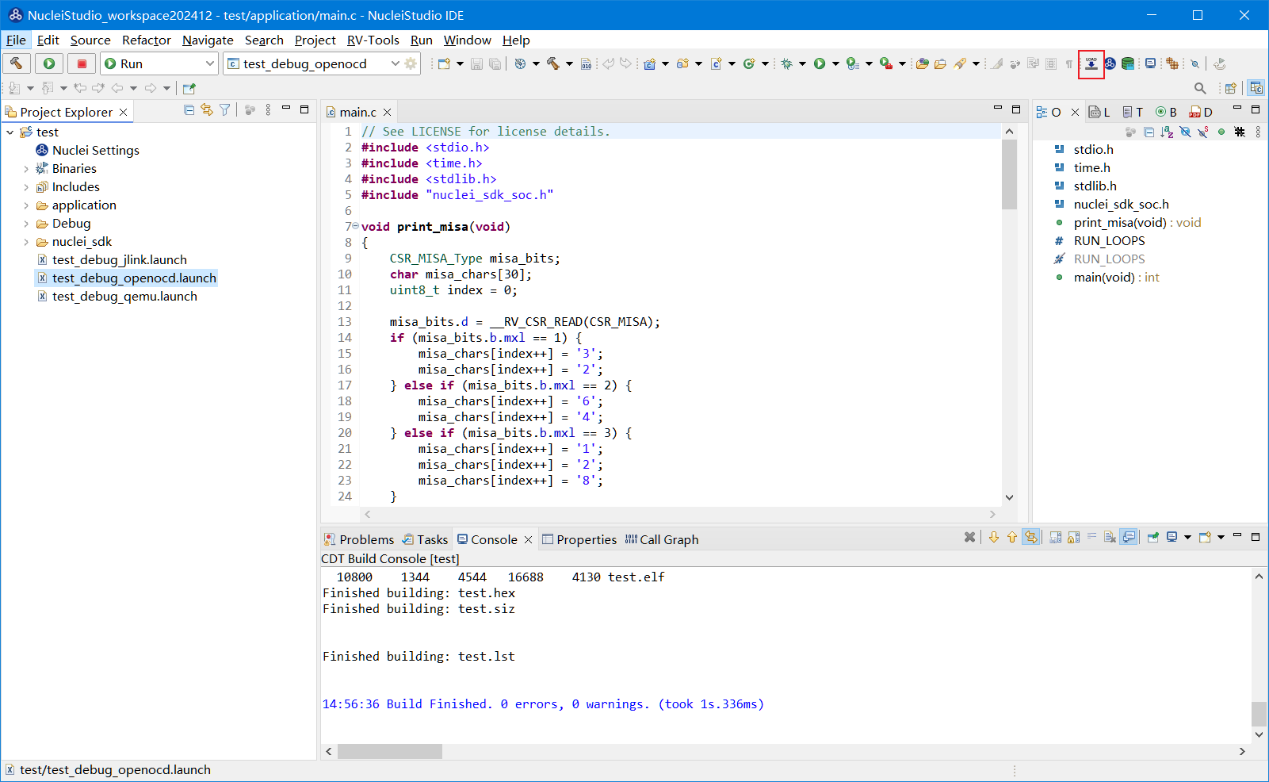1269x782 pixels.
Task: Click the LOAD download icon in toolbar
Action: tap(1091, 64)
